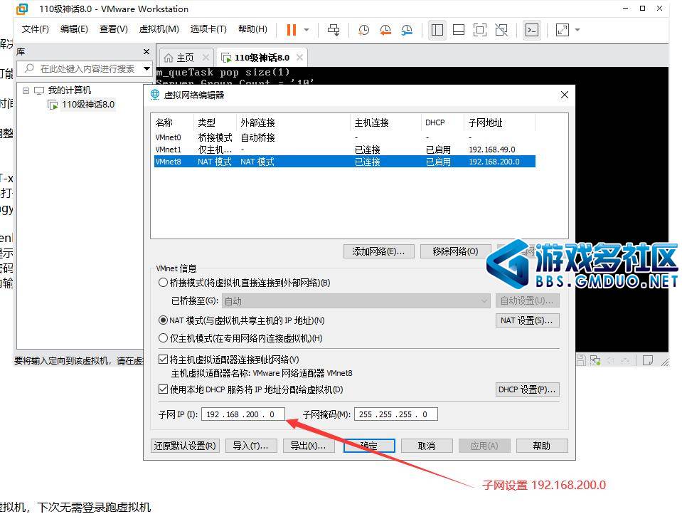Open the 文件(F) menu
The width and height of the screenshot is (682, 529).
click(36, 29)
